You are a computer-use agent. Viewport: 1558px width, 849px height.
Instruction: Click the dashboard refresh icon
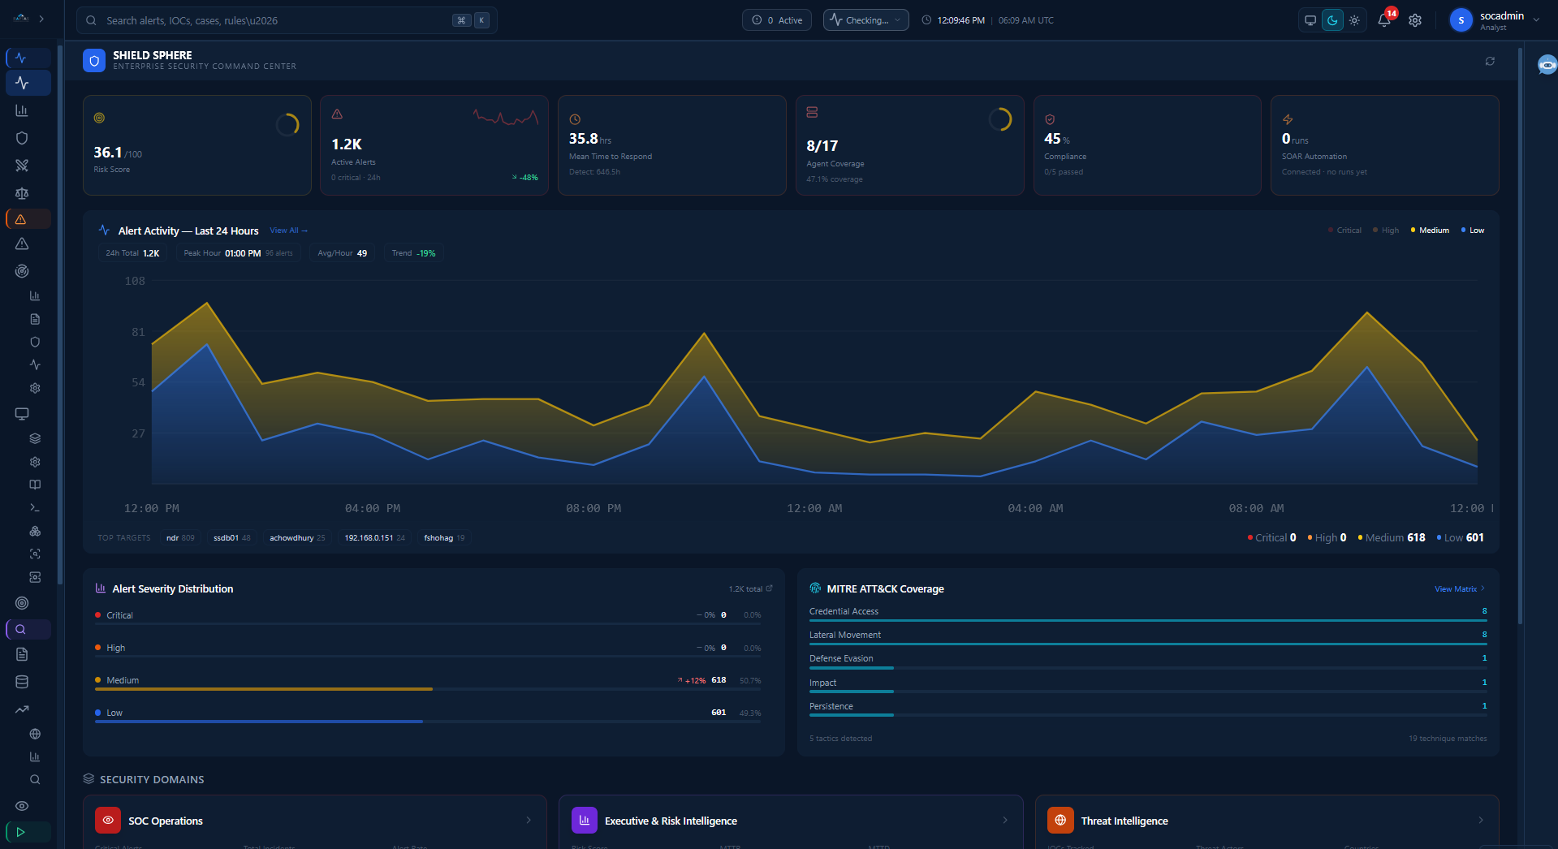(x=1490, y=61)
